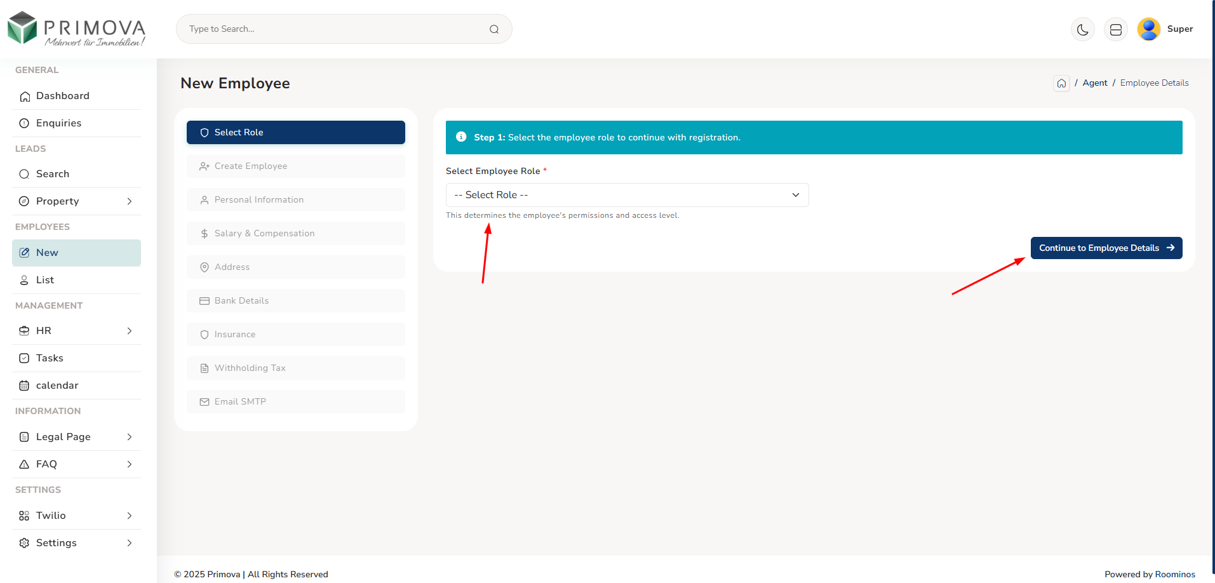Follow the Agent breadcrumb link
Viewport: 1215px width, 583px height.
coord(1094,83)
